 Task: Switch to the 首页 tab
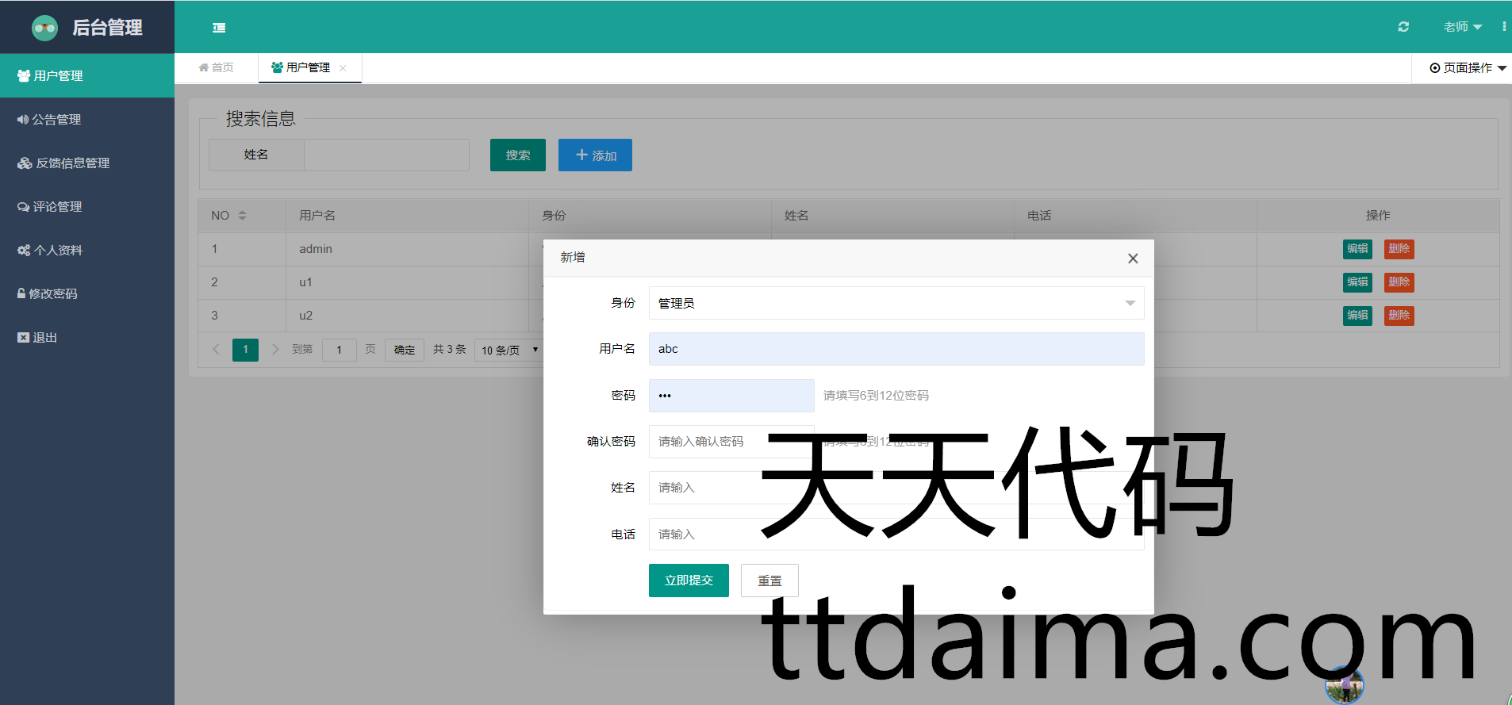coord(216,68)
